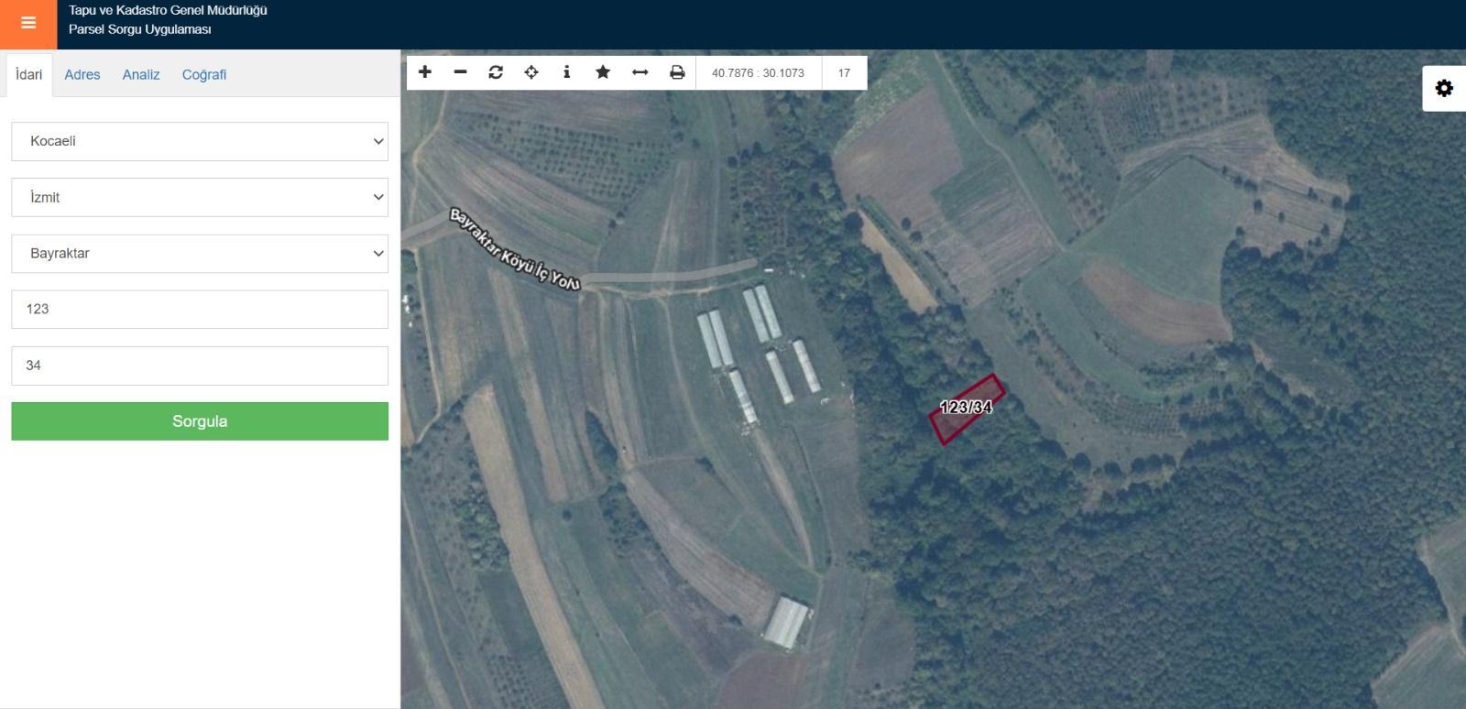Select the distance measure arrow tool

640,72
